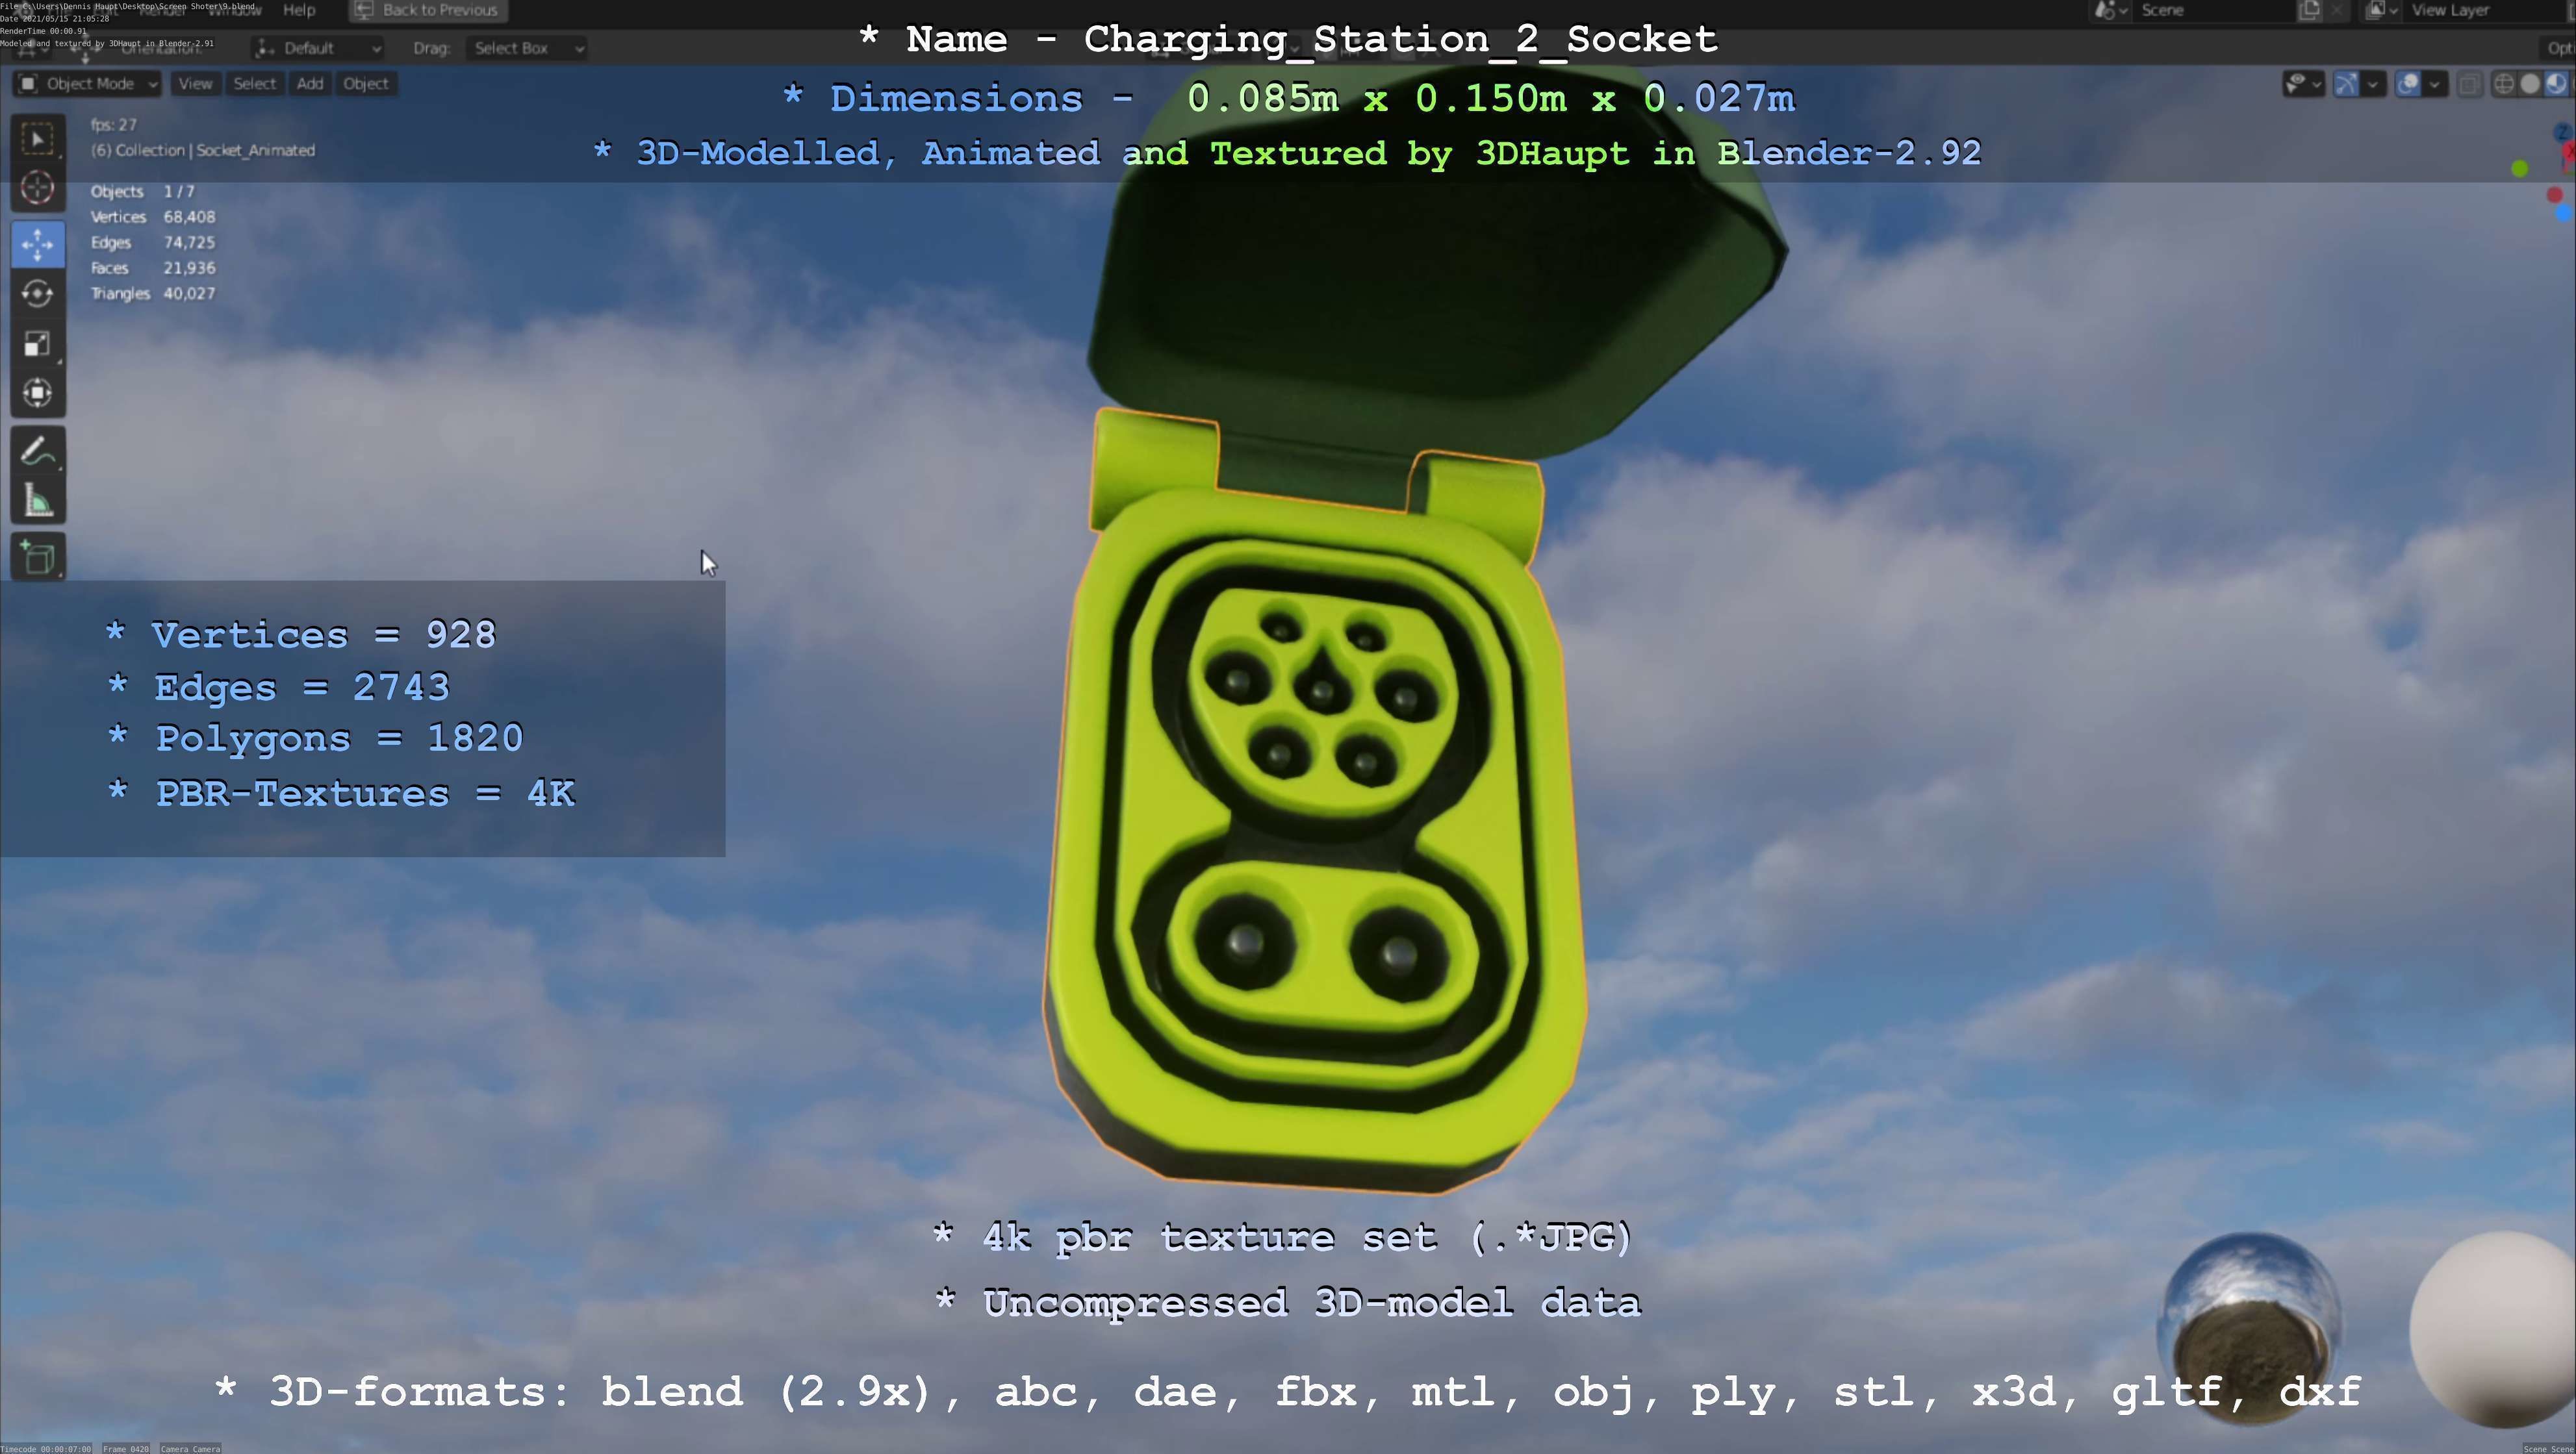Open the viewport Add menu
The image size is (2576, 1454).
[310, 84]
